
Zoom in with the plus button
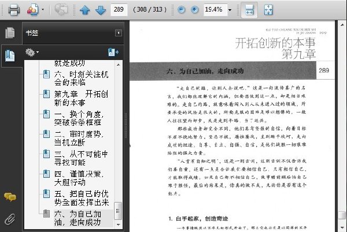[x=194, y=10]
